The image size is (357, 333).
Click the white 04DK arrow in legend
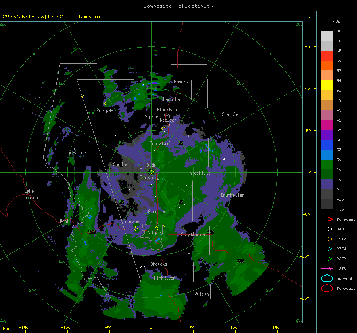coord(327,229)
